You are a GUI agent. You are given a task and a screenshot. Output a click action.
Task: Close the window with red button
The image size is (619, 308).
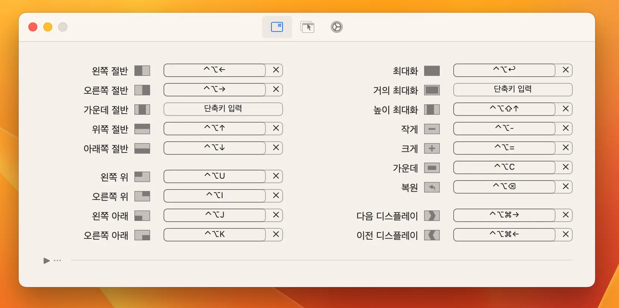pyautogui.click(x=33, y=27)
